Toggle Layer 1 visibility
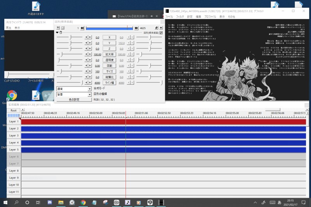 click(14, 121)
